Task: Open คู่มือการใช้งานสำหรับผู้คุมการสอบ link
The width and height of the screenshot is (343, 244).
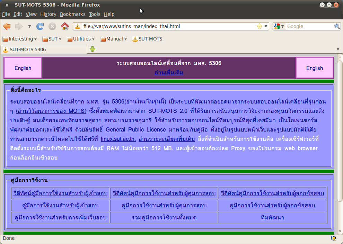Action: [164, 206]
